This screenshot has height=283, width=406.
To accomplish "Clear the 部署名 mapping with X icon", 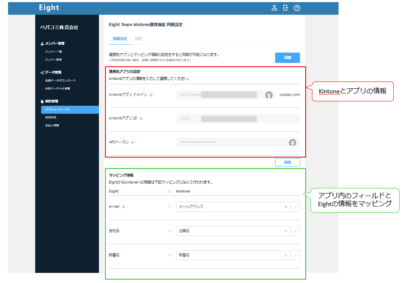I will 286,256.
